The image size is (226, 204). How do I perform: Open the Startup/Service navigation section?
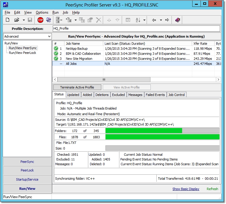point(27,179)
